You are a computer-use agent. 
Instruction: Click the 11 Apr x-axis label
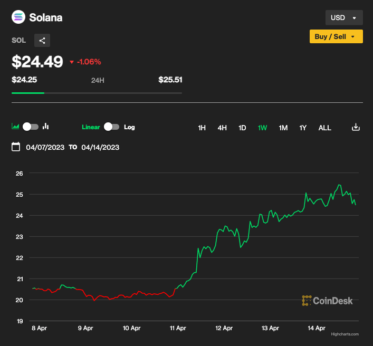178,328
